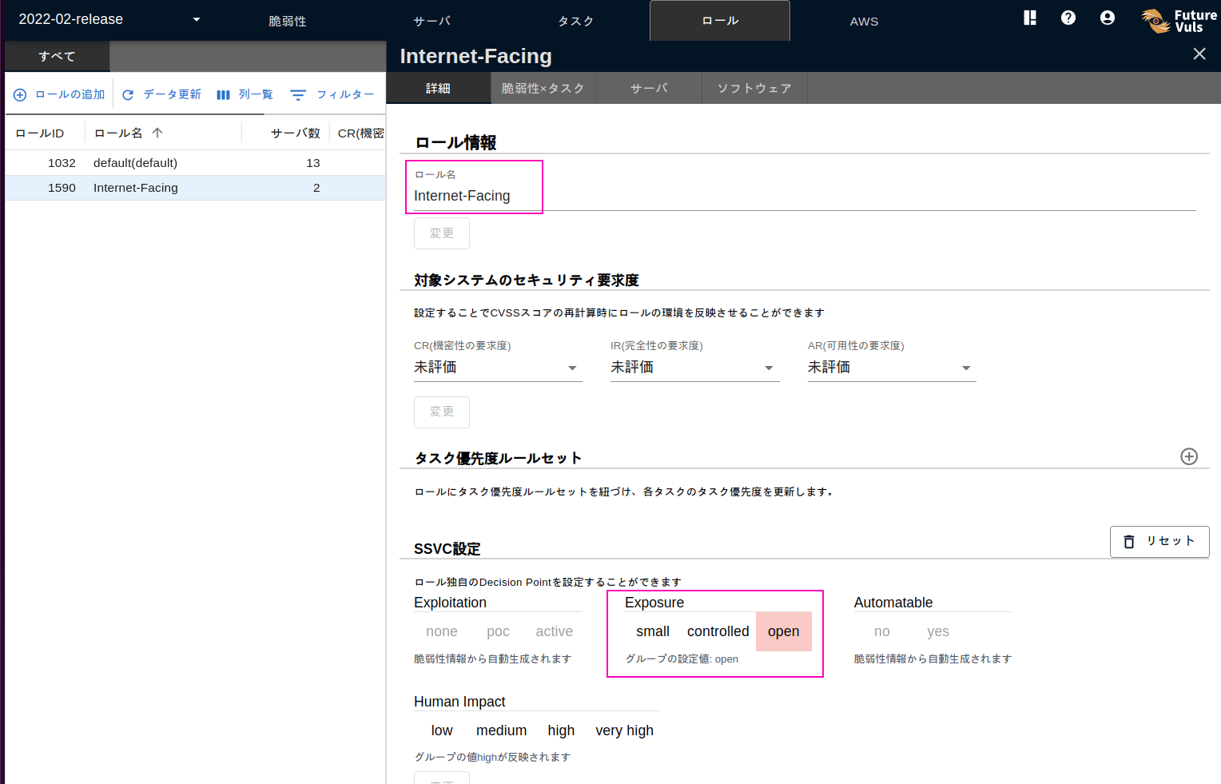Open the CR(機密性の要求度) dropdown
This screenshot has height=784, width=1221.
pos(572,368)
